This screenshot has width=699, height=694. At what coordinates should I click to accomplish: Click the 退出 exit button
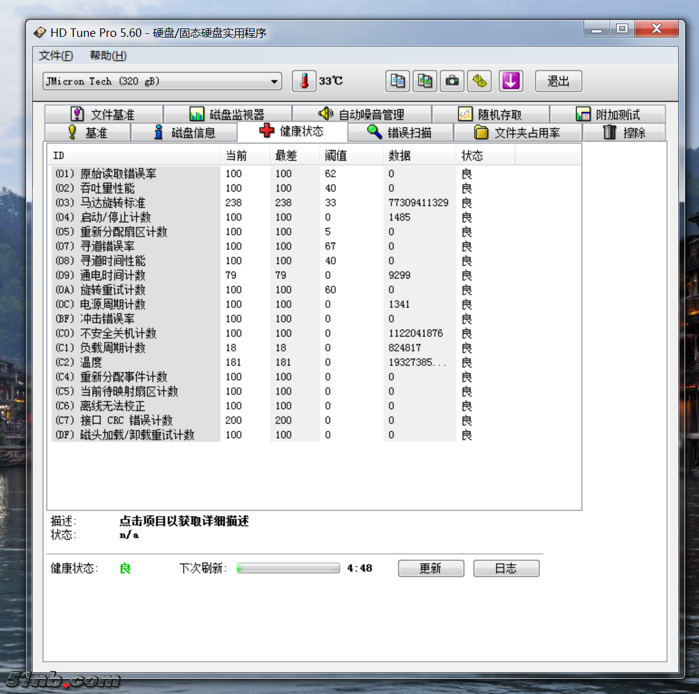pyautogui.click(x=558, y=81)
